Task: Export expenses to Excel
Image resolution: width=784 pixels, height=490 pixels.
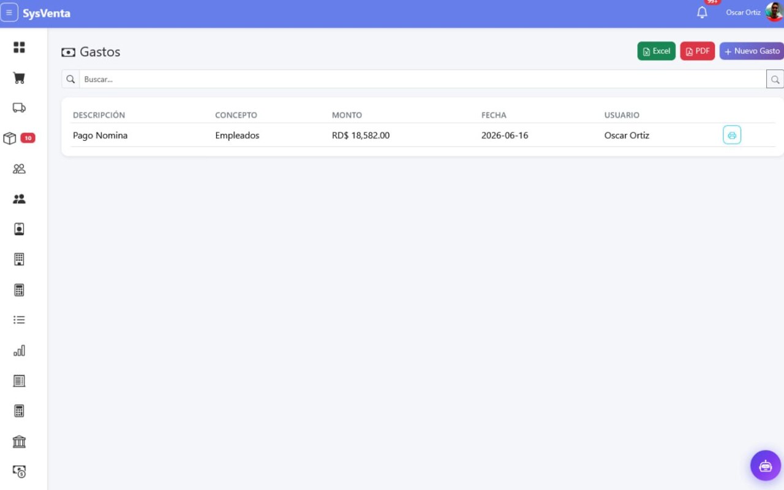Action: (656, 51)
